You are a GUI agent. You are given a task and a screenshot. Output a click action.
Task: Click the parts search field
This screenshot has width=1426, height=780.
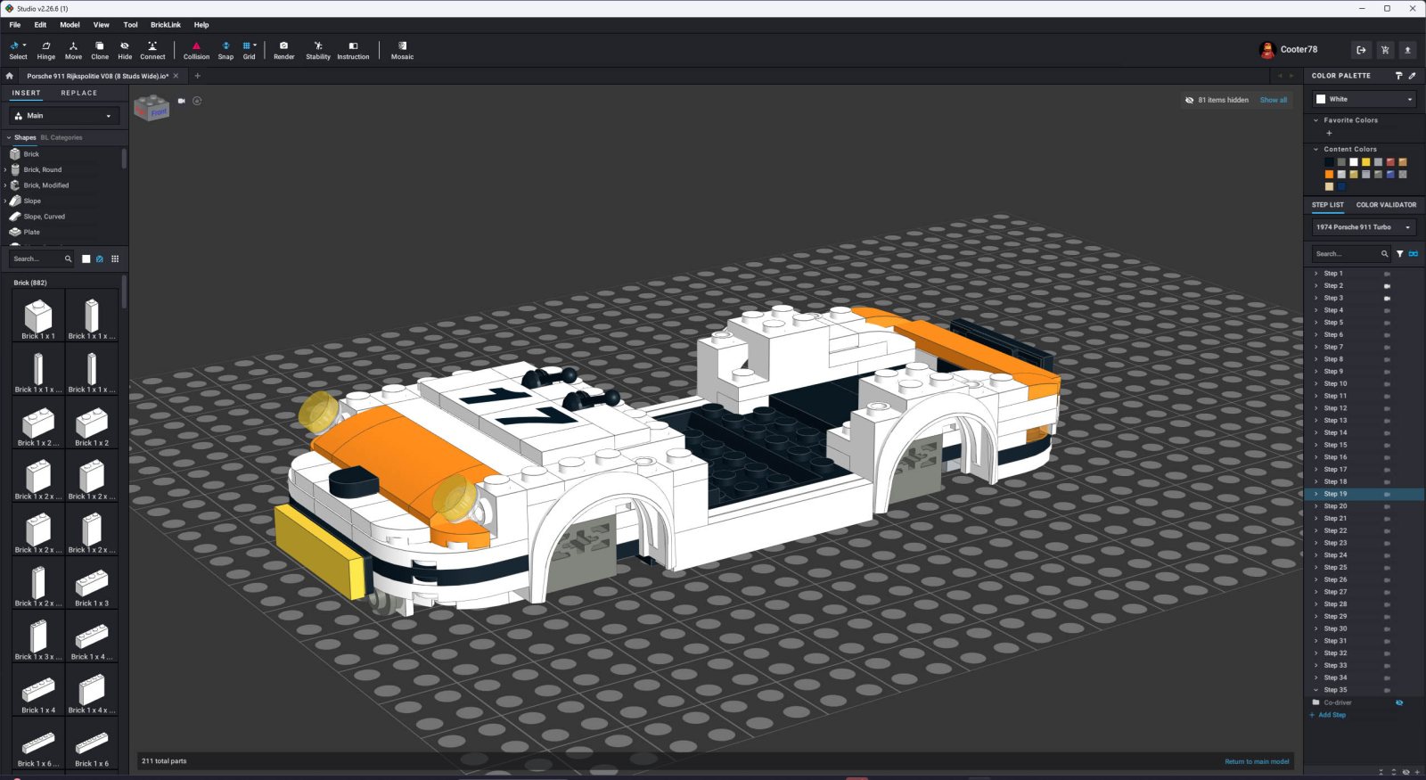click(42, 259)
